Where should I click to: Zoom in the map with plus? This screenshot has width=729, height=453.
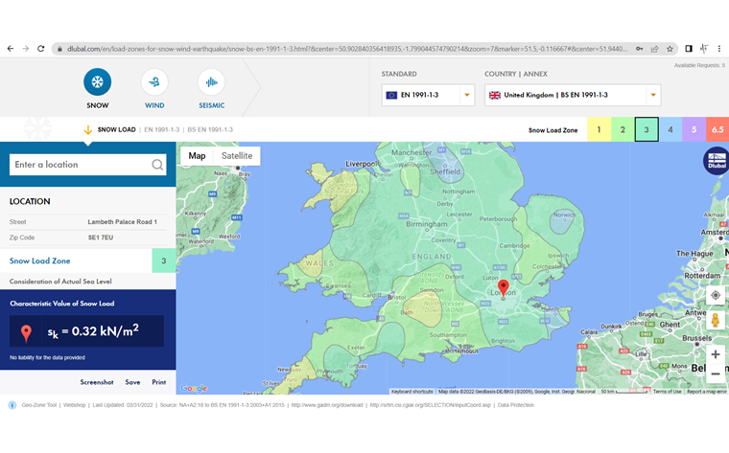[715, 354]
